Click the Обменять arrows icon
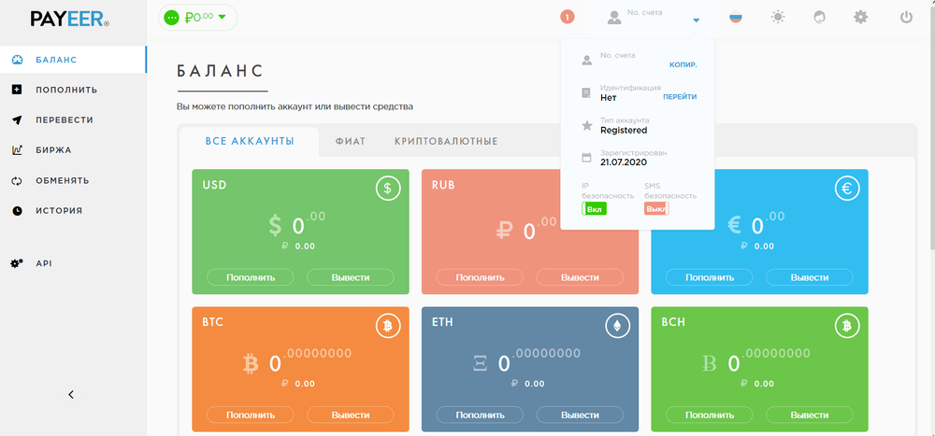The image size is (935, 436). (17, 180)
